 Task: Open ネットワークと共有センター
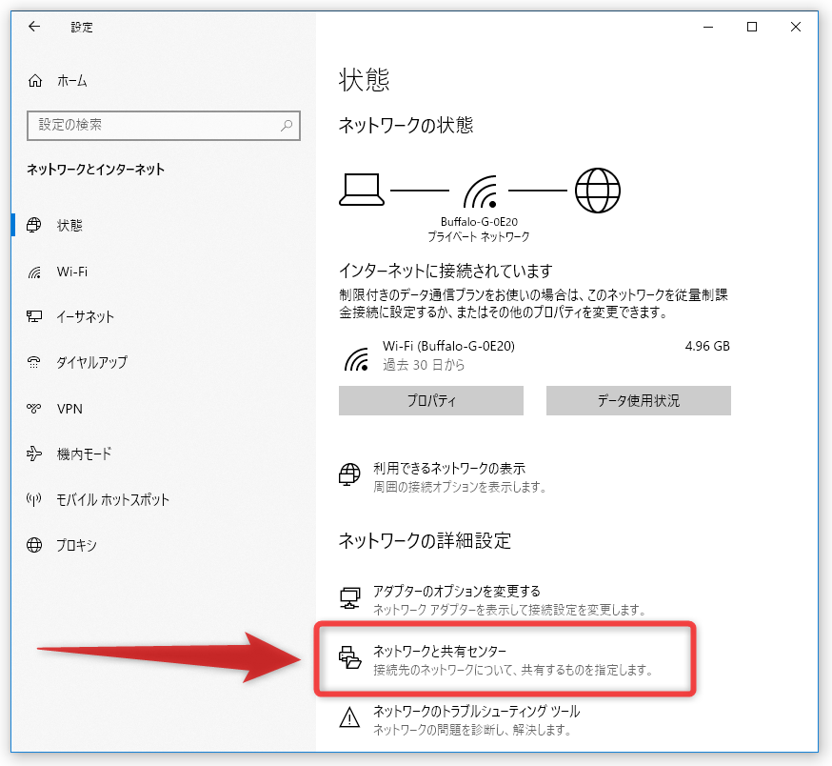click(x=440, y=651)
